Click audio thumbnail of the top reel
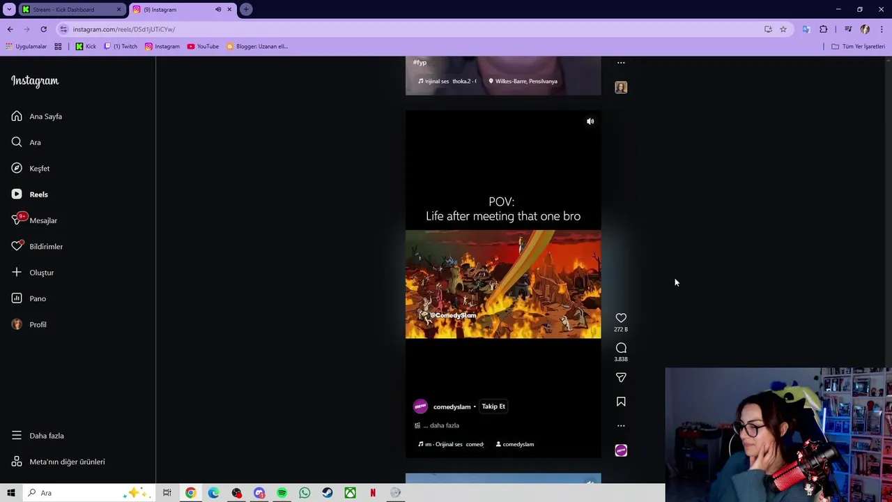The height and width of the screenshot is (502, 892). pyautogui.click(x=621, y=87)
